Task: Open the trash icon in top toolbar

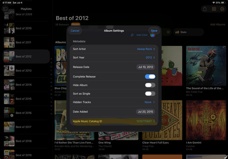Action: 204,9
